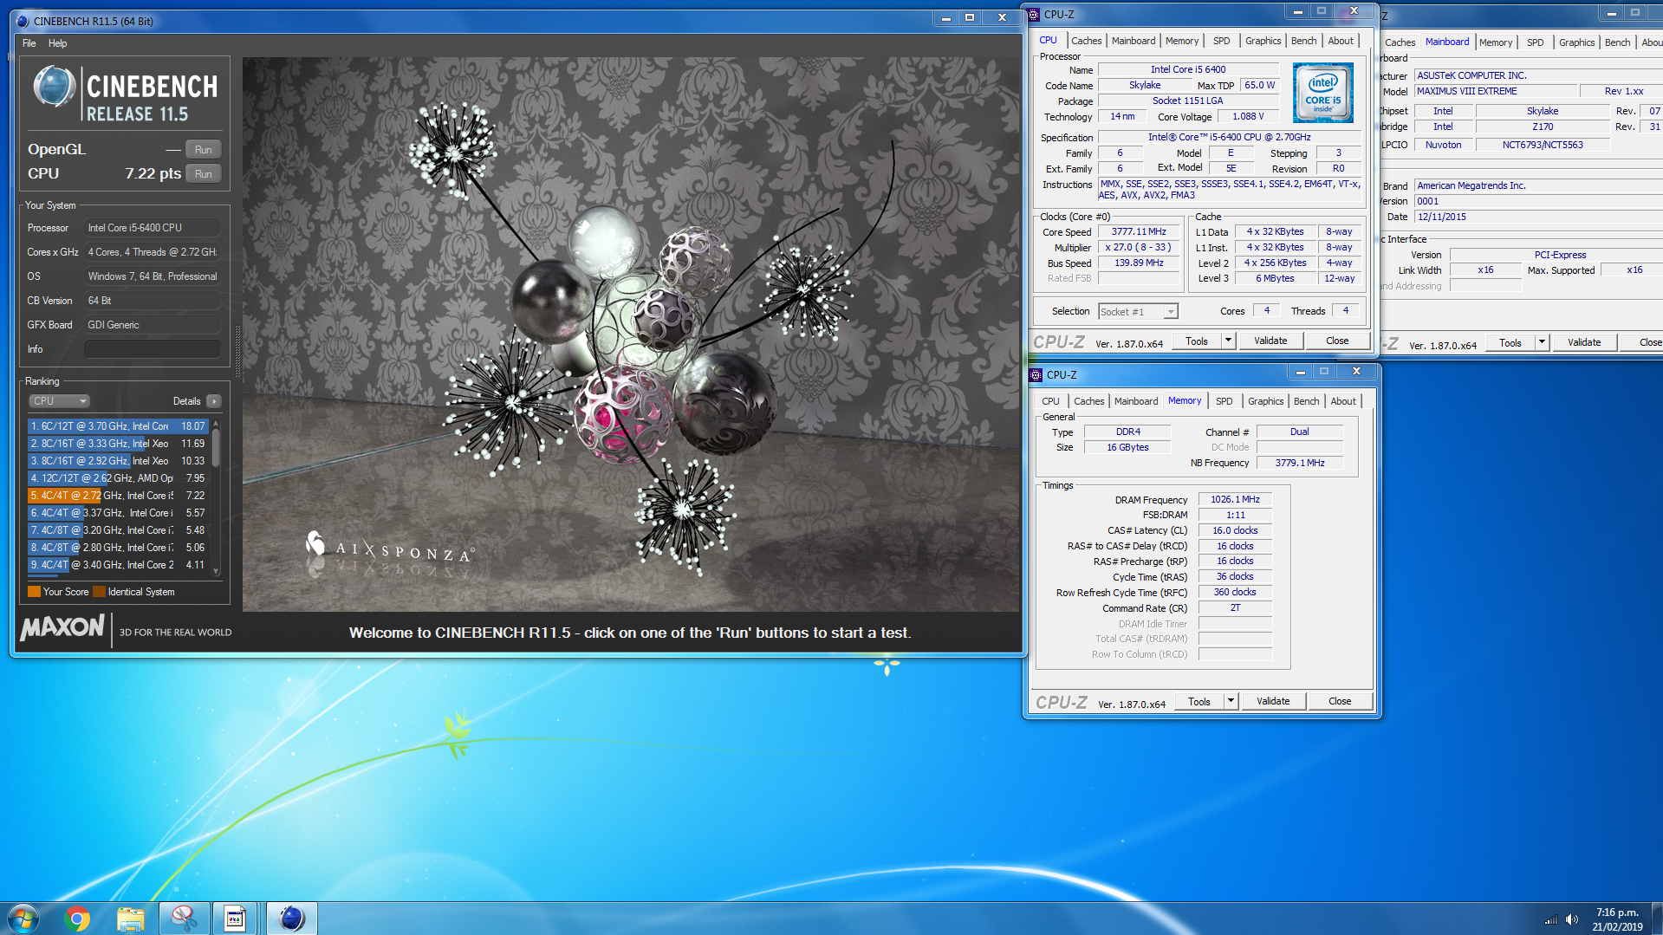This screenshot has height=935, width=1663.
Task: Run the OpenGL benchmark
Action: 203,149
